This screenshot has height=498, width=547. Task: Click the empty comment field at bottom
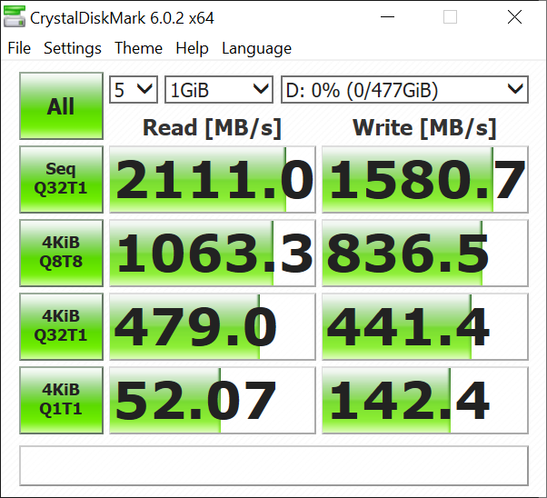(273, 465)
